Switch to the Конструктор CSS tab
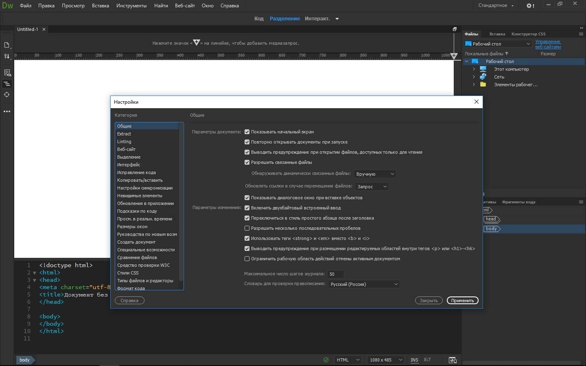The image size is (586, 366). [x=528, y=34]
